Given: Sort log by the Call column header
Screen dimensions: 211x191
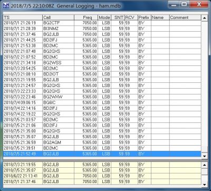Looking at the screenshot, I should (58, 17).
